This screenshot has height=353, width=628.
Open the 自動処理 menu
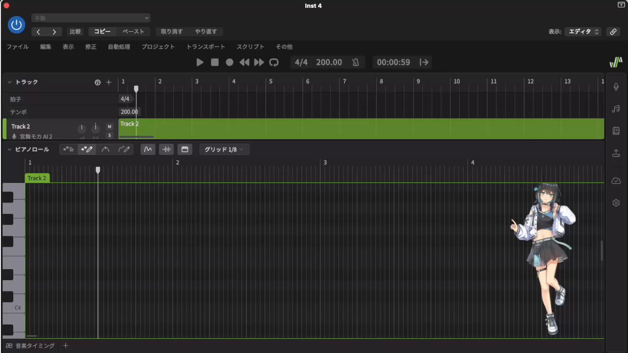point(119,47)
